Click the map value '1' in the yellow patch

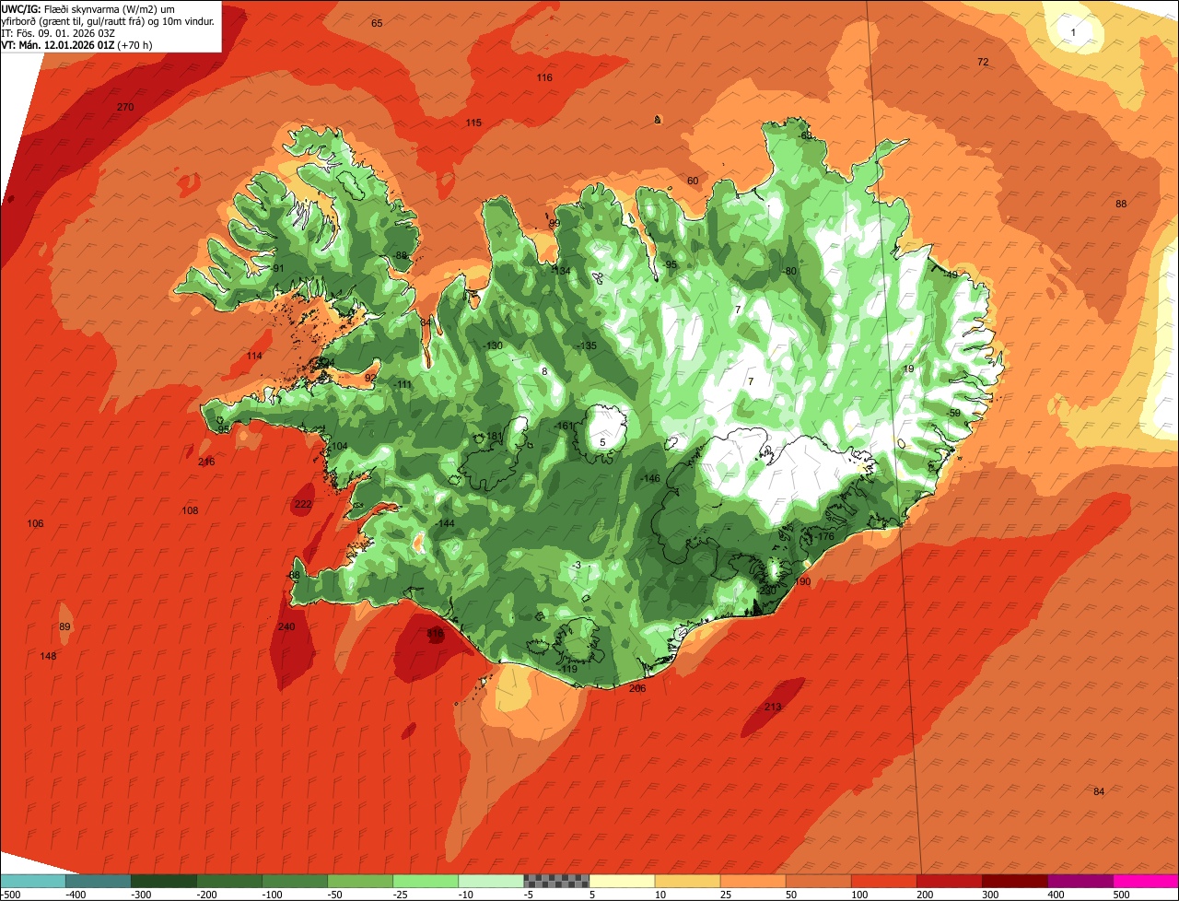point(1073,32)
